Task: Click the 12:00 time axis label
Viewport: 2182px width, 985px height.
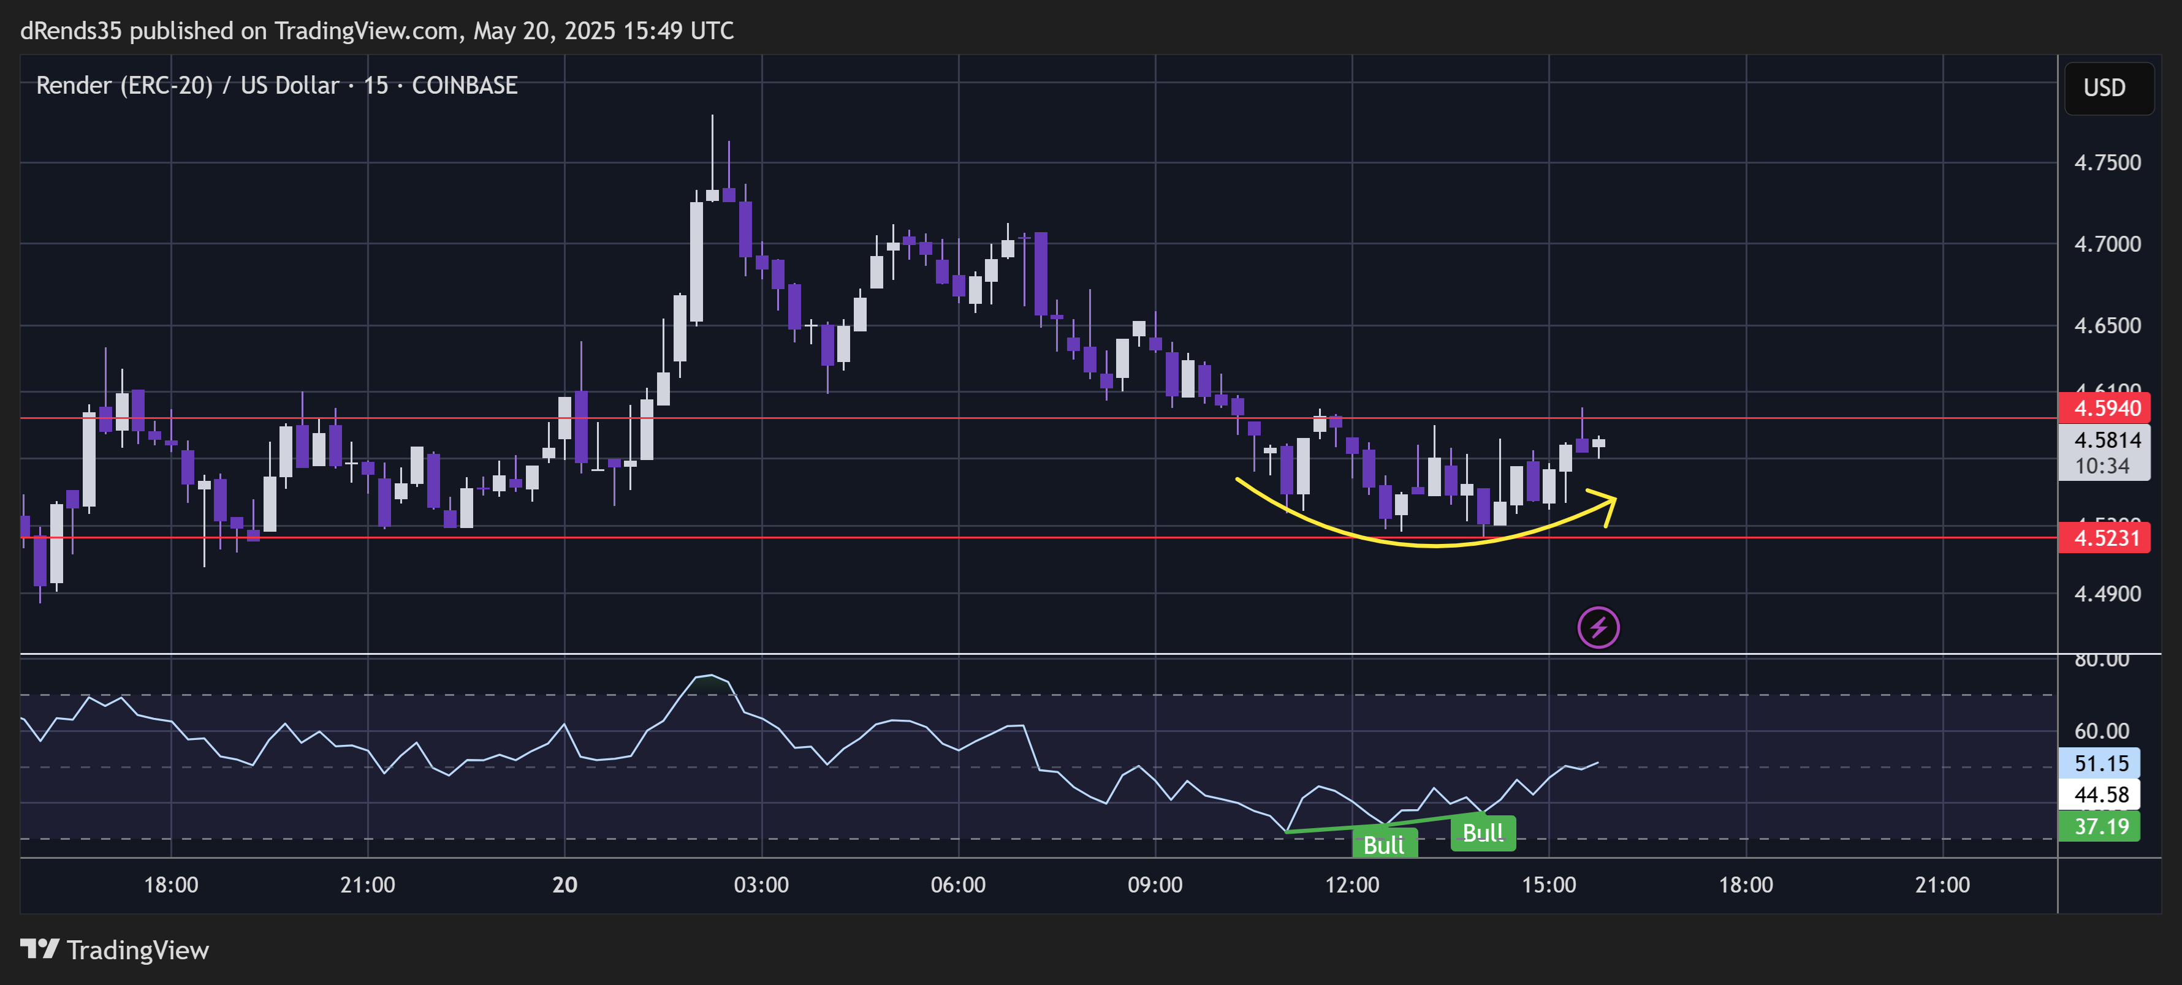Action: [x=1352, y=885]
